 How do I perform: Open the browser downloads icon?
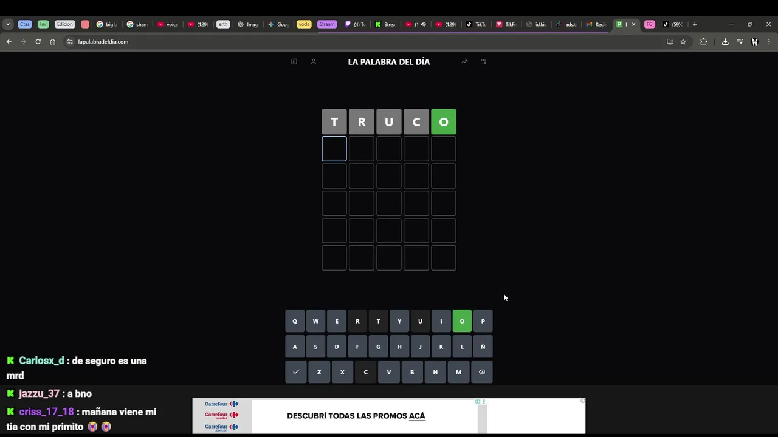point(725,42)
